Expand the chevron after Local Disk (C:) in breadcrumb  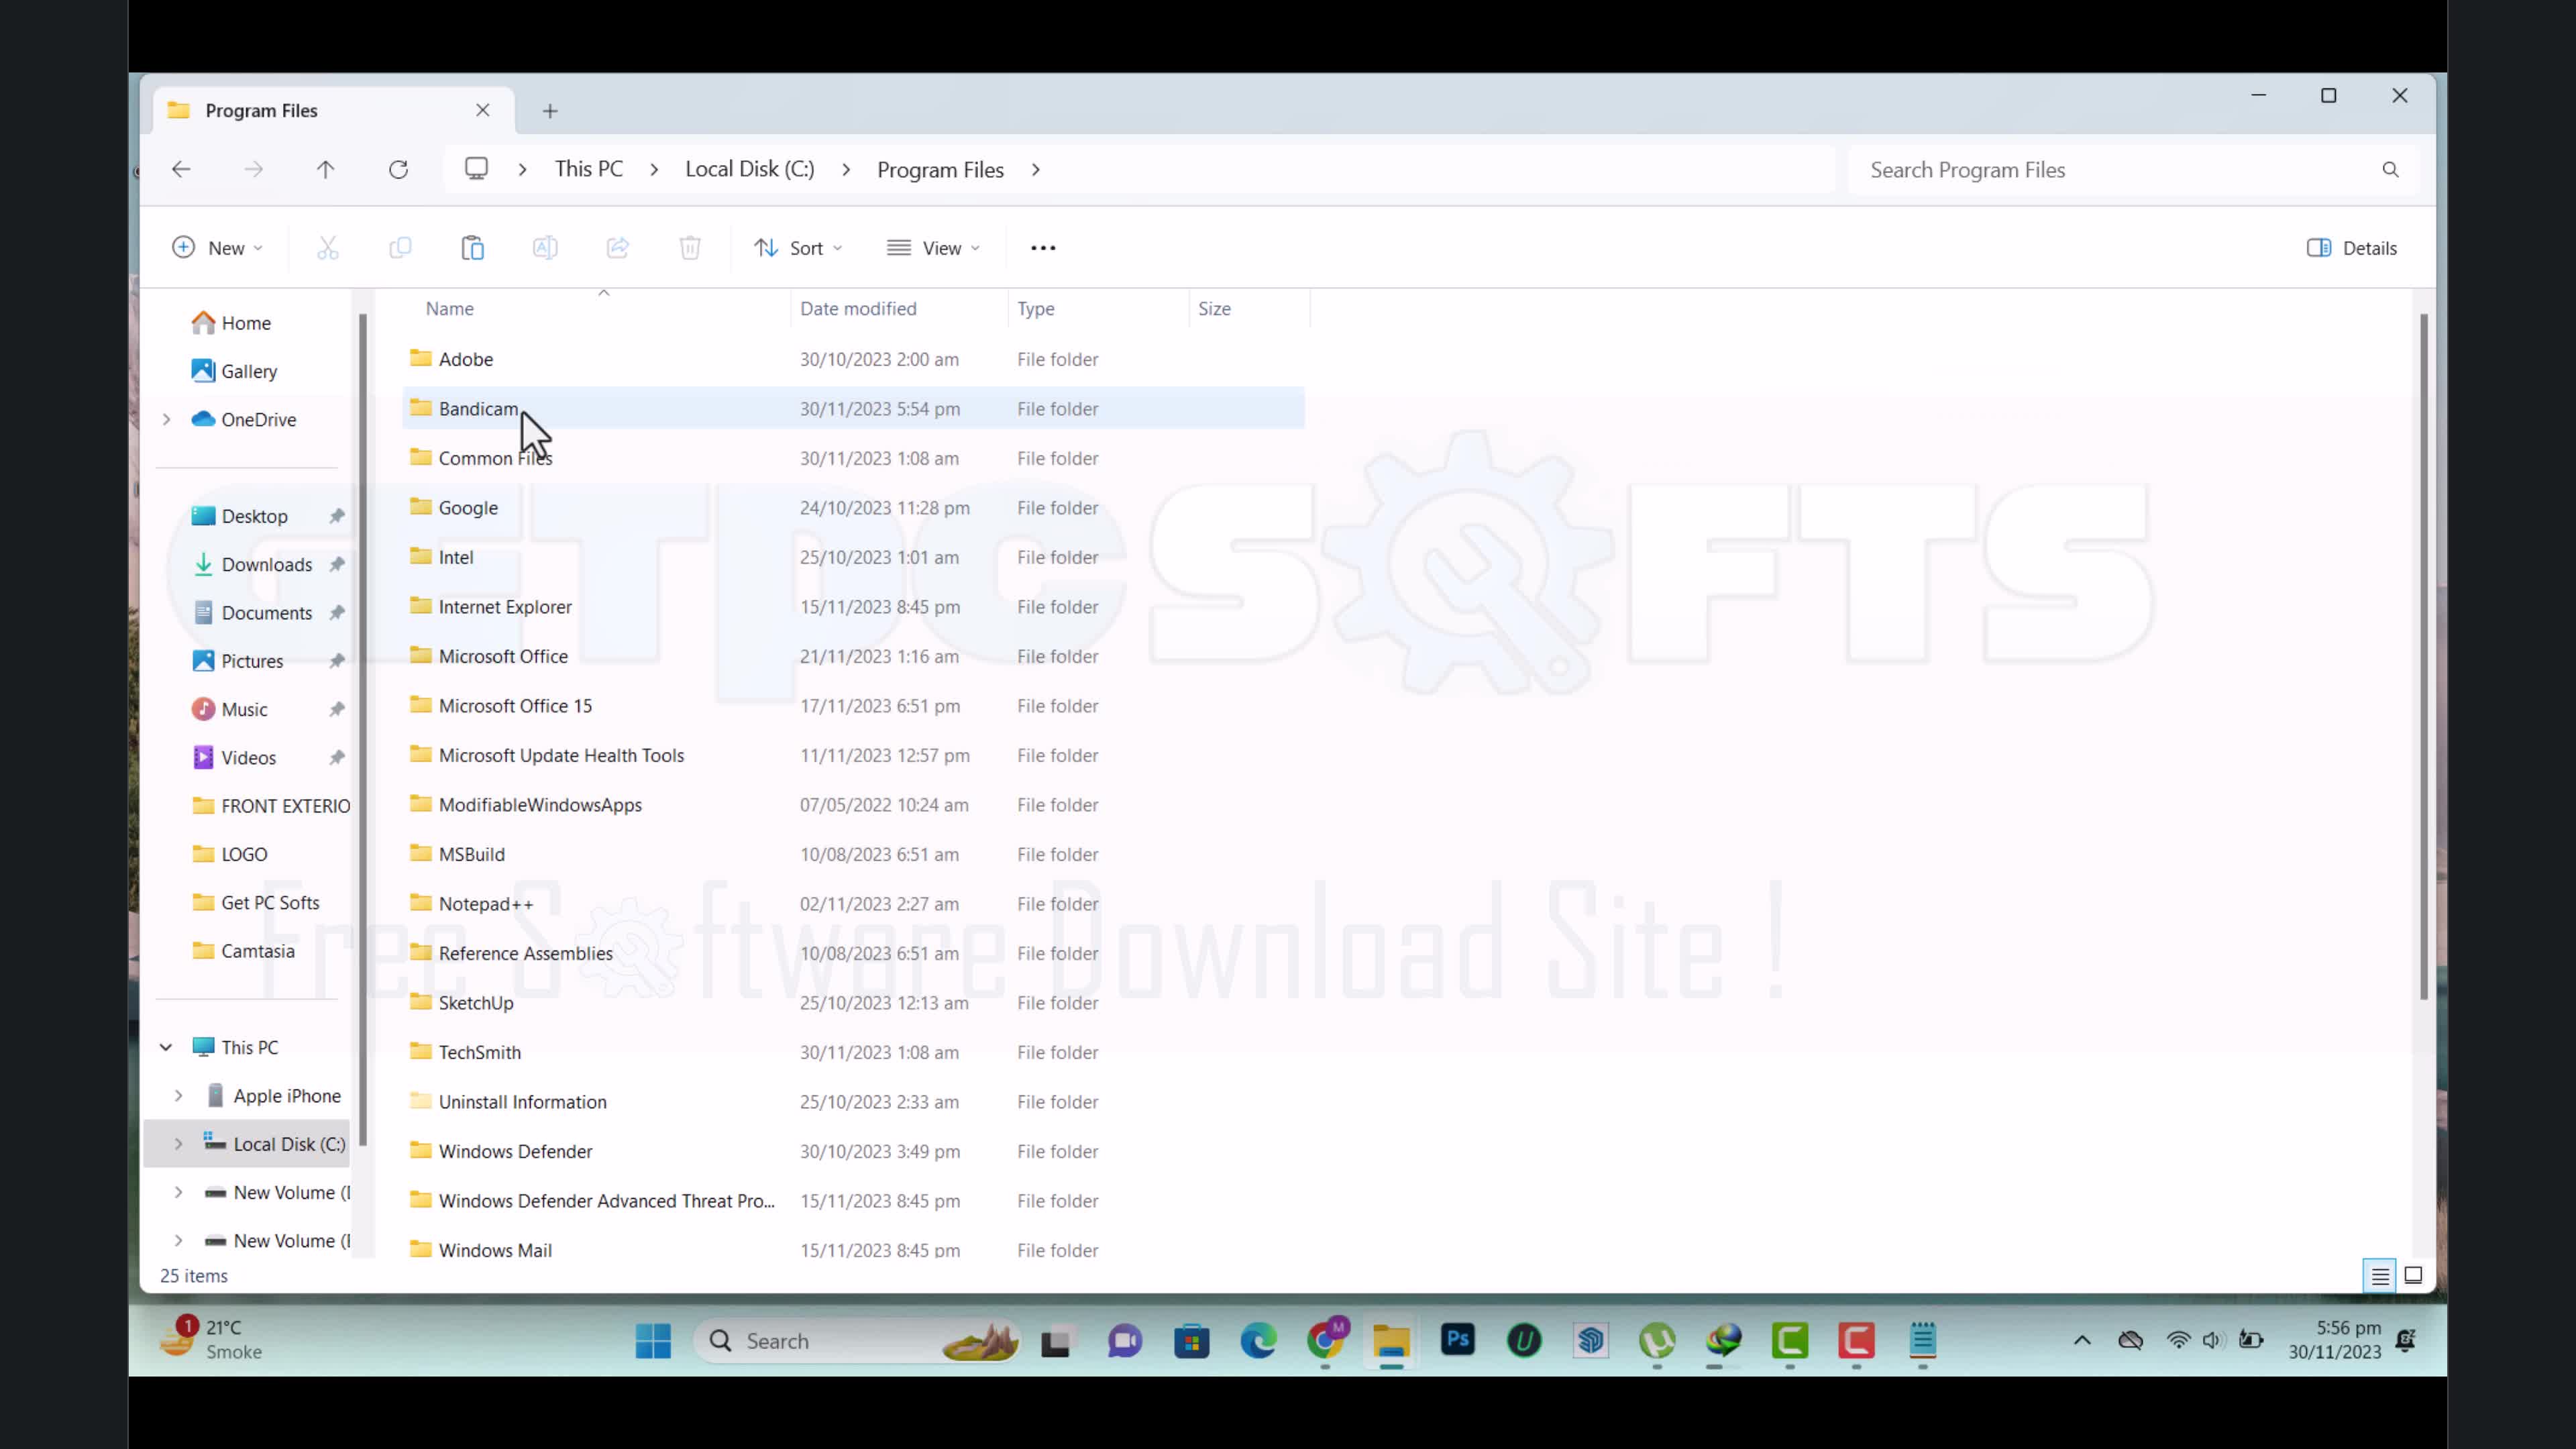click(846, 170)
